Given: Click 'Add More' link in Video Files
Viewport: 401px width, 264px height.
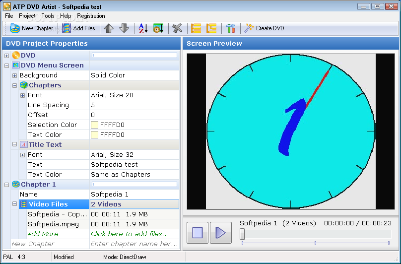Looking at the screenshot, I should [43, 234].
